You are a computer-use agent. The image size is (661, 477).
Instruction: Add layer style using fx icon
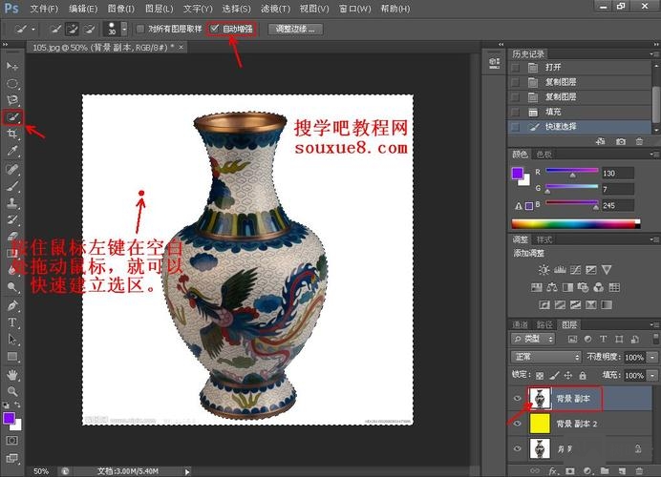553,471
